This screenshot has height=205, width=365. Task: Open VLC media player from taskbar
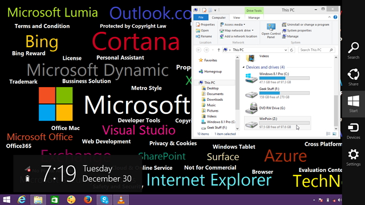(121, 200)
